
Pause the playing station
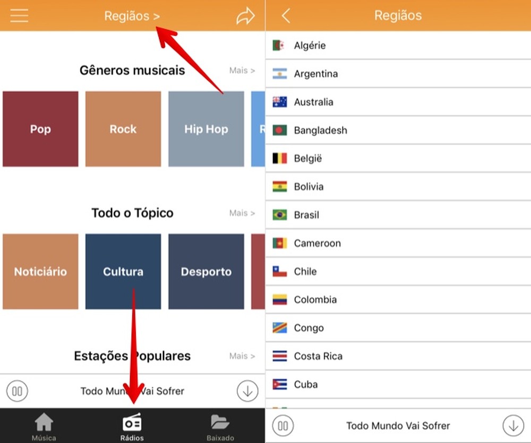pyautogui.click(x=17, y=391)
